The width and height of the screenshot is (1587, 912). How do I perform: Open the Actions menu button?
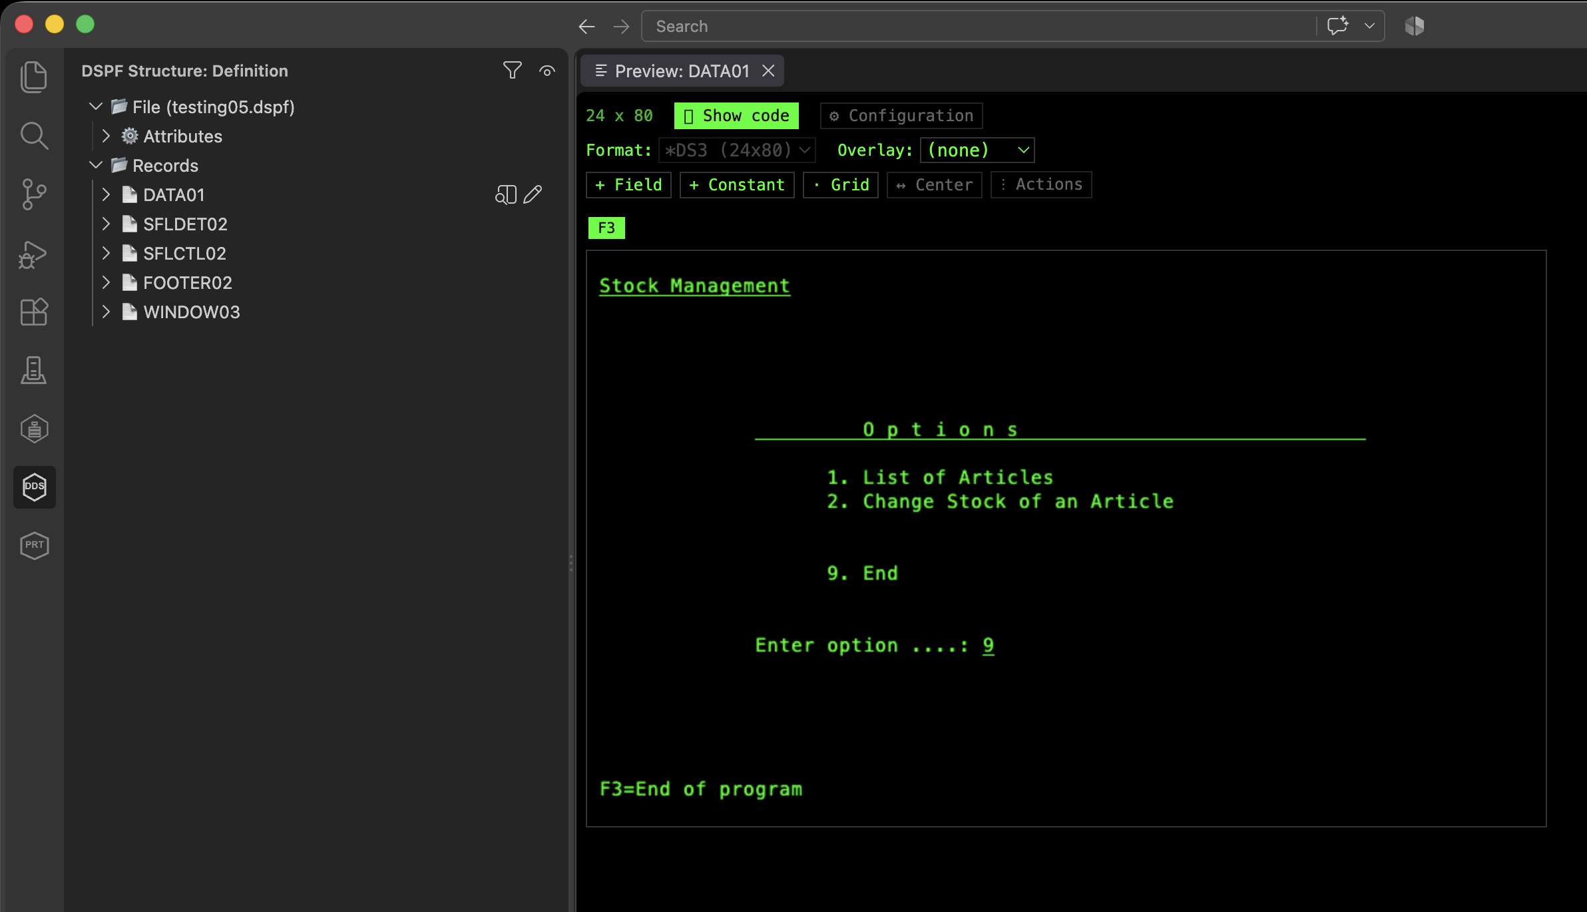point(1041,184)
